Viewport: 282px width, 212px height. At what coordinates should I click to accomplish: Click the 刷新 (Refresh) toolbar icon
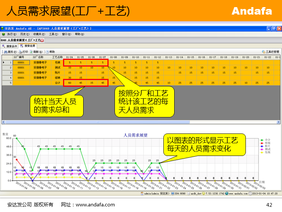31,52
